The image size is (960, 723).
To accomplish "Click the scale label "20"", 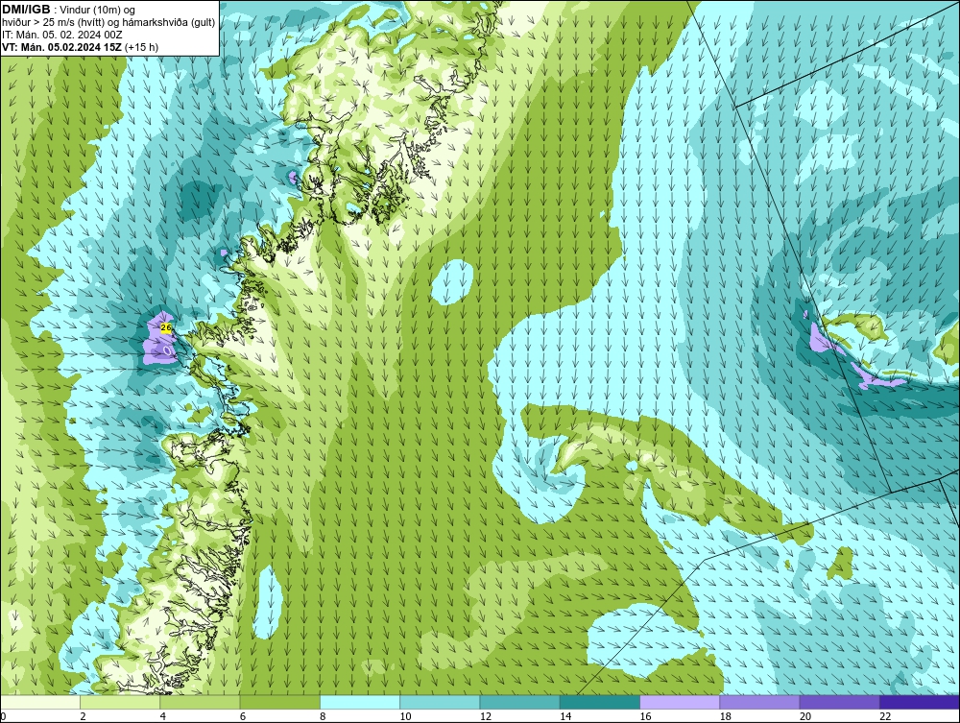I will [x=805, y=716].
